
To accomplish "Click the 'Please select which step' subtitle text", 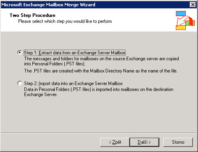I will [x=65, y=21].
